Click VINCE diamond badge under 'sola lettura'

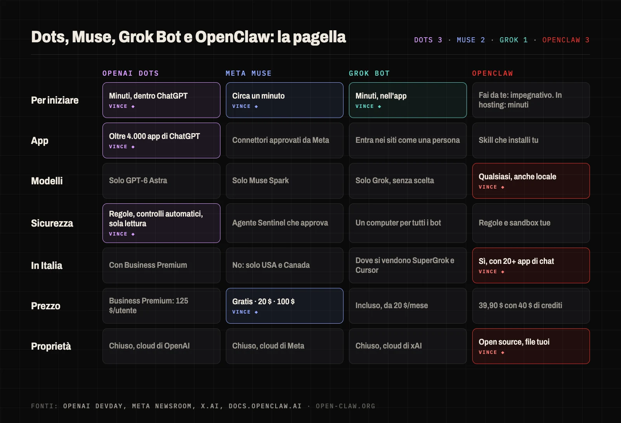pos(122,234)
